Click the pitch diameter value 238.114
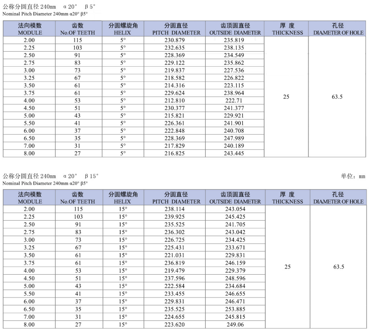Screen dimensions: 370x330 click(x=176, y=209)
